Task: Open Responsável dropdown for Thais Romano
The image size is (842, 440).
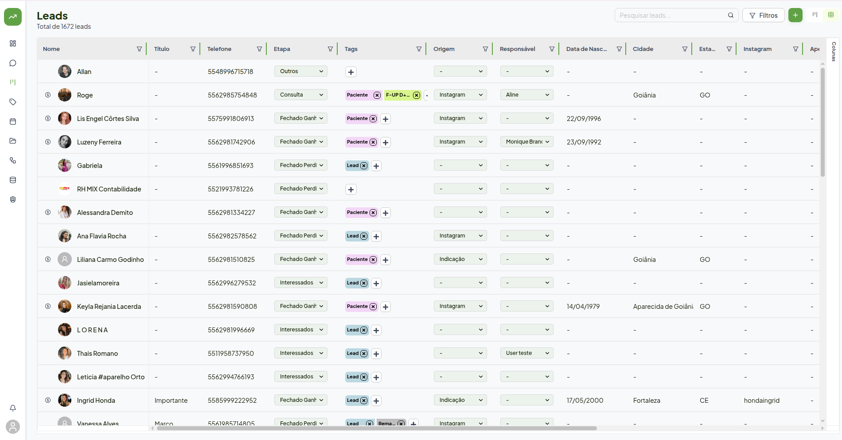Action: 526,353
